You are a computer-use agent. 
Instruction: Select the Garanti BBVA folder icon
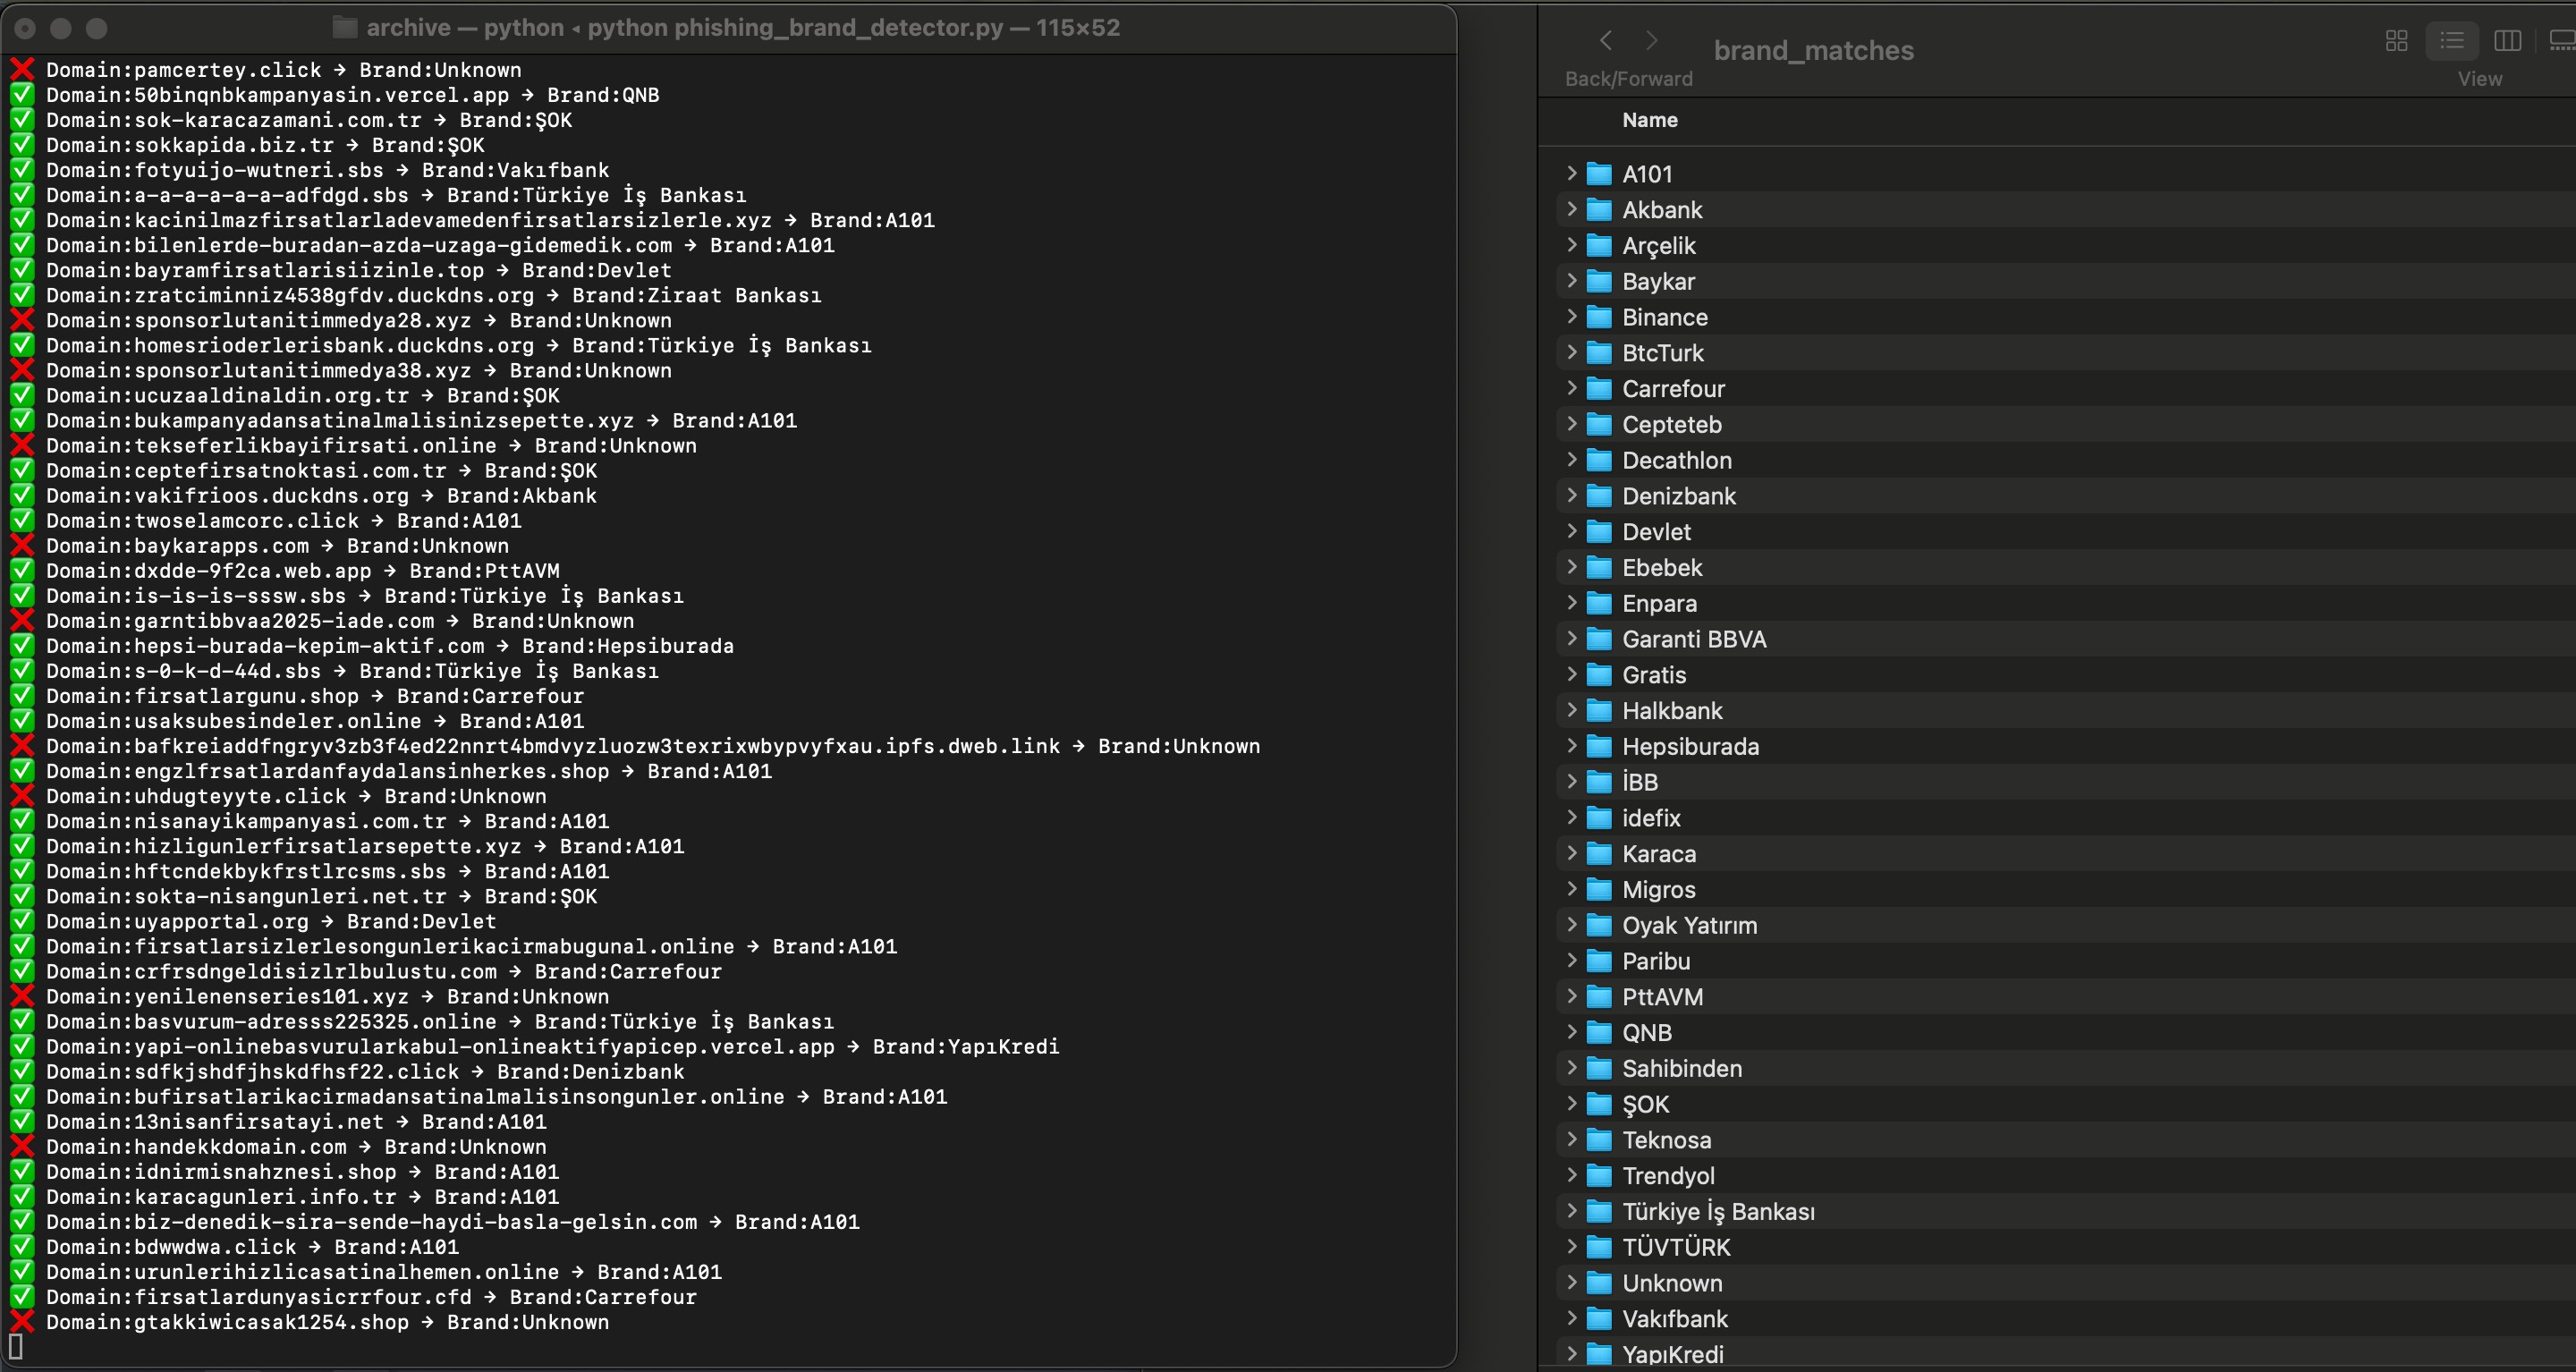(x=1600, y=640)
